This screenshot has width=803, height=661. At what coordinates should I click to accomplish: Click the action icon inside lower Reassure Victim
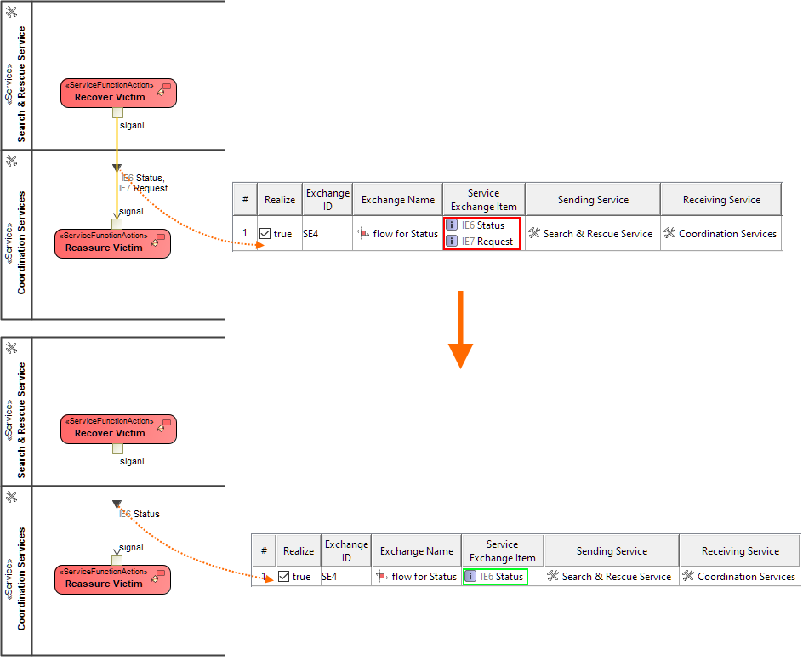[158, 576]
